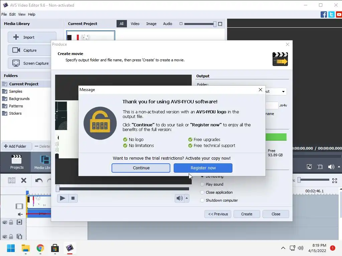Play the Produce dialog preview
The image size is (342, 256).
62,198
